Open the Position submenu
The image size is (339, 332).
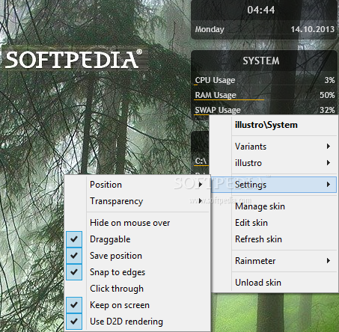tap(137, 185)
